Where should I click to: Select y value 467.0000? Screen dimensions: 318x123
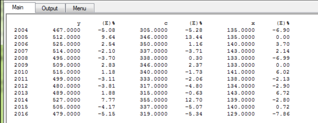[66, 30]
